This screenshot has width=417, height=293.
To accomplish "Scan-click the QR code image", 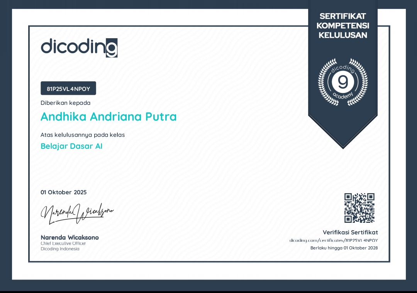I will pos(359,208).
